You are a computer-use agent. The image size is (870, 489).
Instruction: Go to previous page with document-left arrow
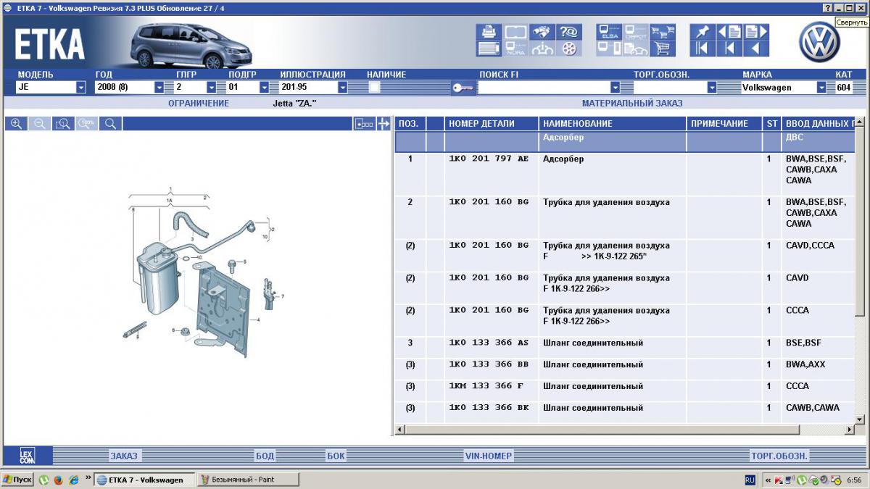[x=729, y=32]
